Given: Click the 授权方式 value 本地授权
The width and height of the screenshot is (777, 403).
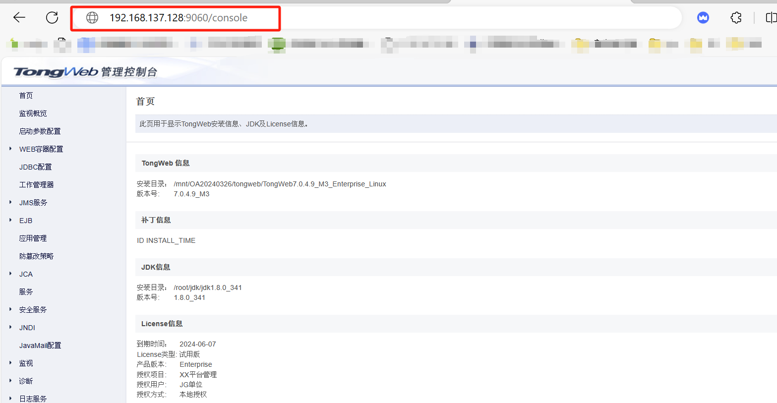Looking at the screenshot, I should click(x=193, y=395).
